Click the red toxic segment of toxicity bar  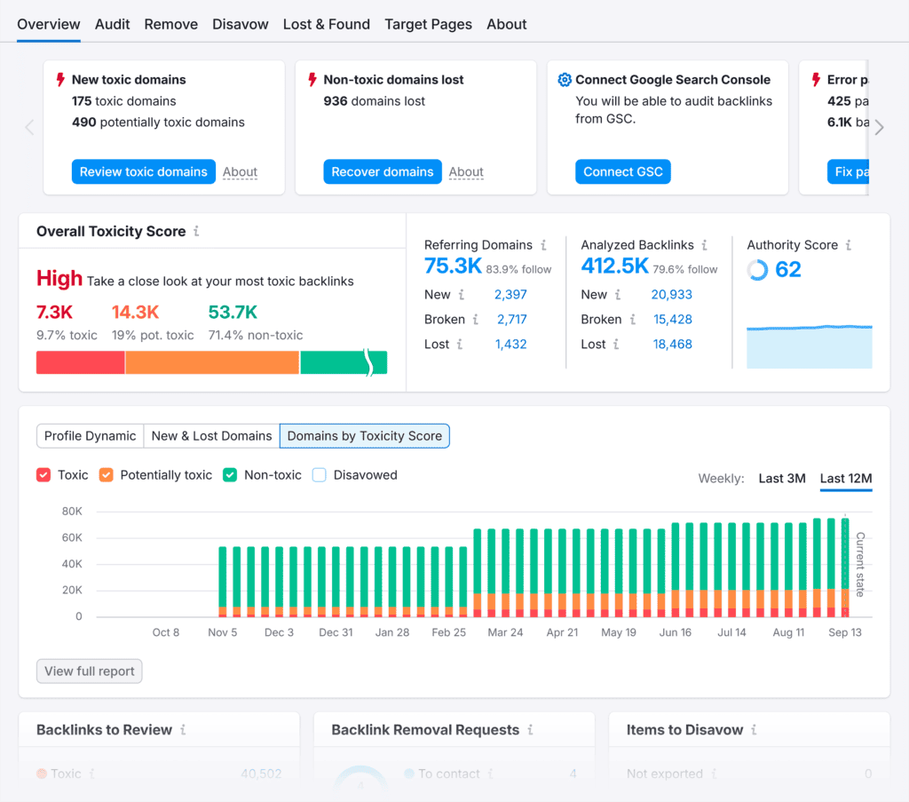pos(80,362)
